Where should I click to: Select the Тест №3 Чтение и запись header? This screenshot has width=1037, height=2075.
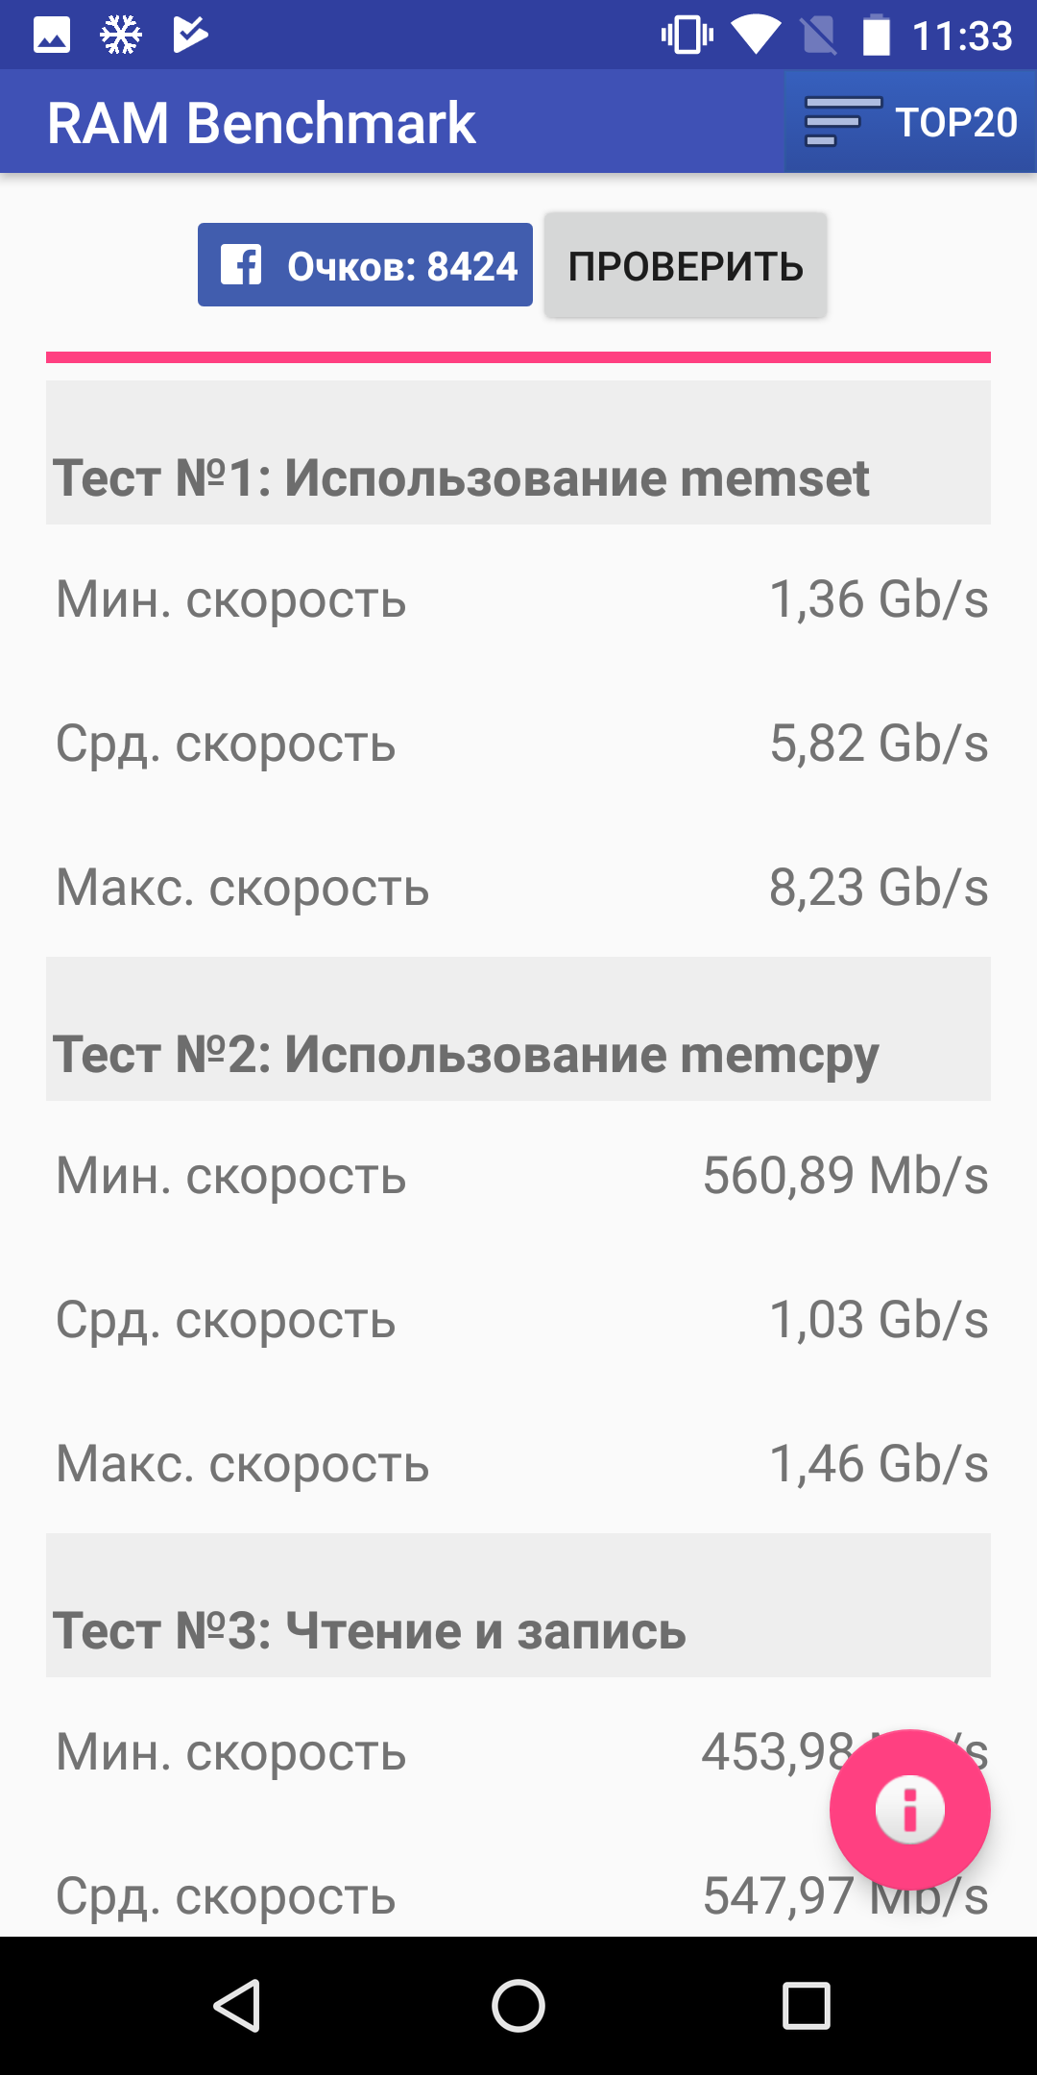point(518,1605)
